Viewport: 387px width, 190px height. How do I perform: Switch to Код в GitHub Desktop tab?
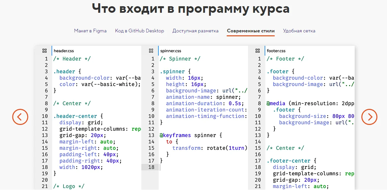click(139, 31)
